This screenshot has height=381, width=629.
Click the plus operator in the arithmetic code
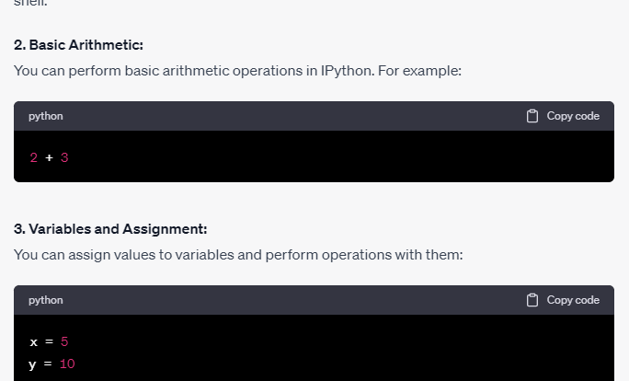click(x=49, y=157)
